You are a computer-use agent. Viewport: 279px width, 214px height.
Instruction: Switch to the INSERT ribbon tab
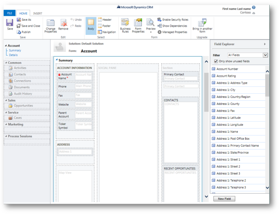[x=38, y=13]
